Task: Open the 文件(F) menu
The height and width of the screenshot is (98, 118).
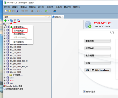Action: [x=7, y=7]
